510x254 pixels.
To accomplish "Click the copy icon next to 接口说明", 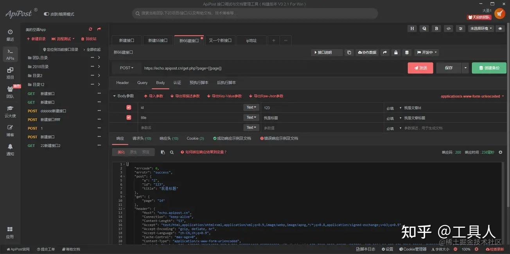I will tap(349, 52).
